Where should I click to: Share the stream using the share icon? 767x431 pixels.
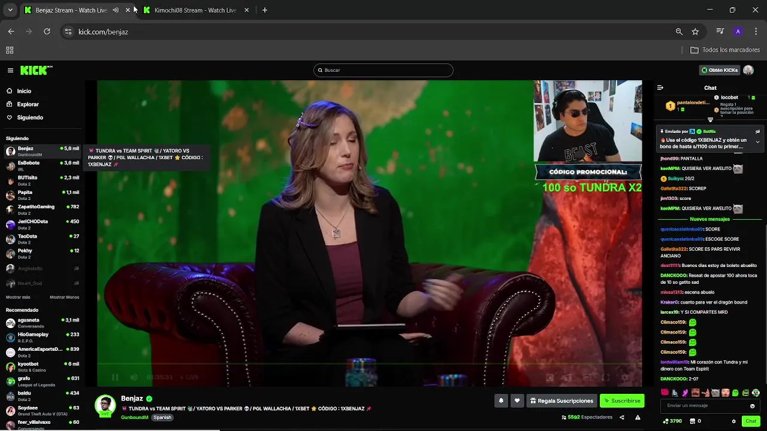(x=621, y=417)
